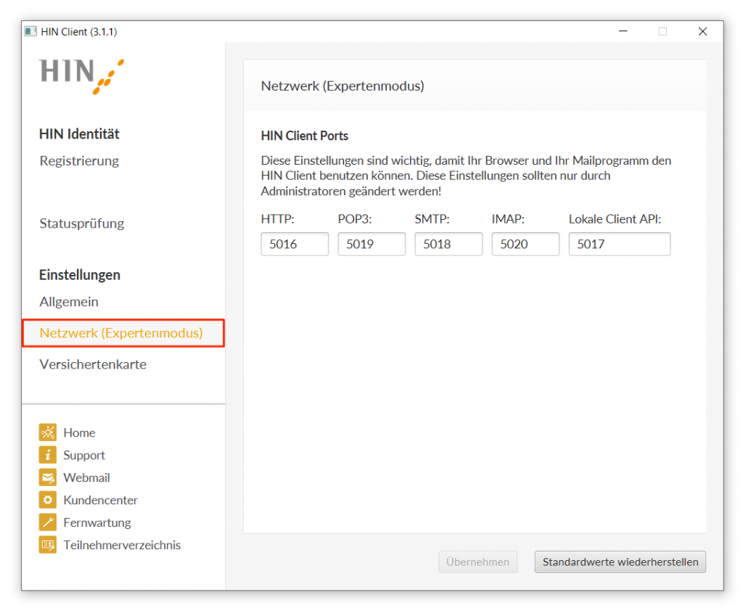This screenshot has width=743, height=616.
Task: Select Netzwerk (Expertenmodus) in the sidebar
Action: (x=123, y=333)
